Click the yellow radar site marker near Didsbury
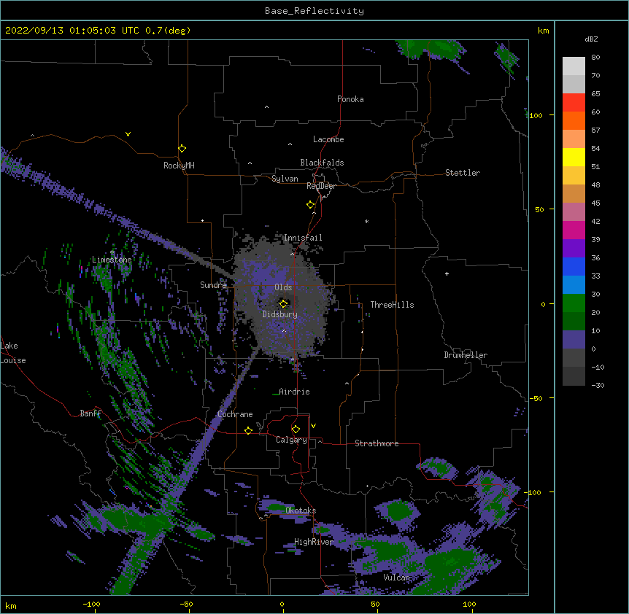Viewport: 629px width, 614px height. coord(283,303)
